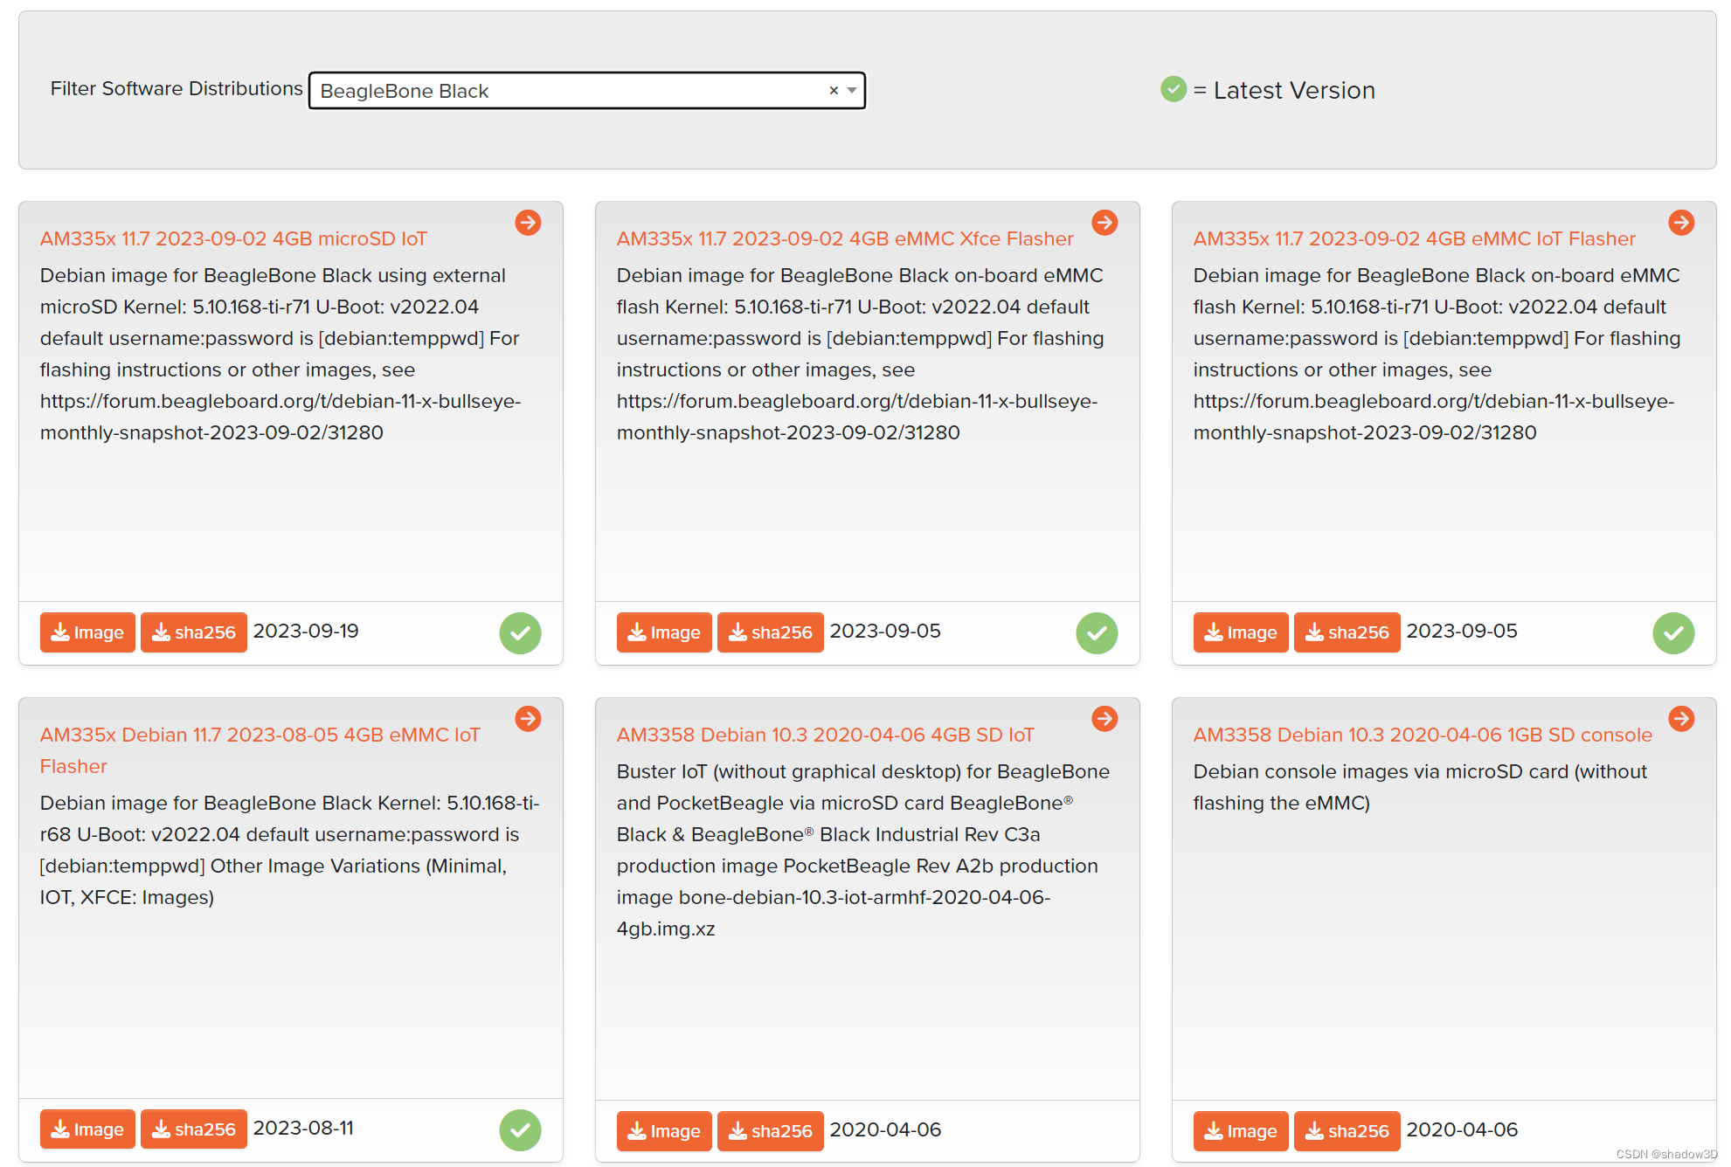Screen dimensions: 1731x1167
Task: Download sha256 dated 2023-08-11
Action: (x=194, y=1129)
